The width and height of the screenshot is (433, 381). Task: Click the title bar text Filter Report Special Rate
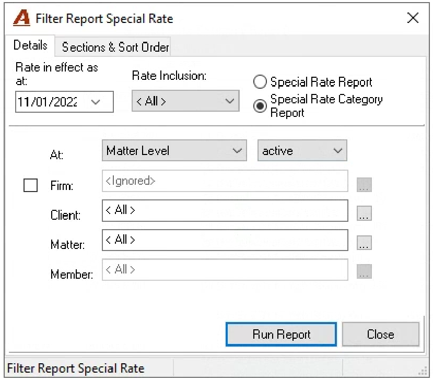point(104,19)
